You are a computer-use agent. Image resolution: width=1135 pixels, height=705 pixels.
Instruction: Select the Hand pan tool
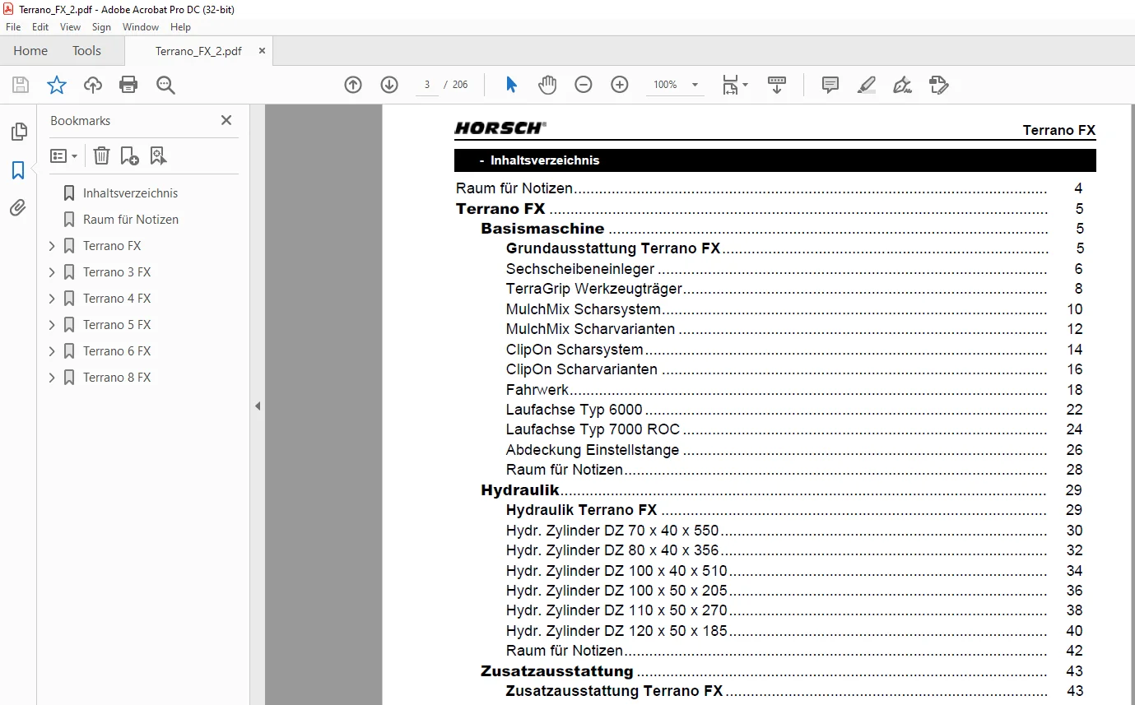point(547,85)
